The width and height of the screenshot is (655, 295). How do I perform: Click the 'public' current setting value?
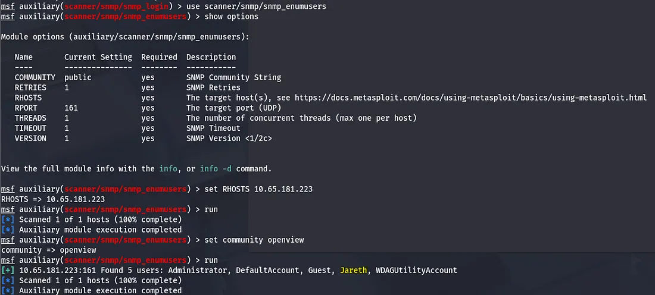pyautogui.click(x=78, y=77)
